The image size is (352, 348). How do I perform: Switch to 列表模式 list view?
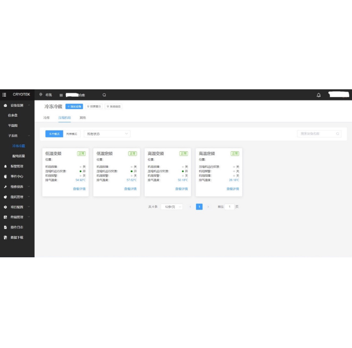pos(71,134)
